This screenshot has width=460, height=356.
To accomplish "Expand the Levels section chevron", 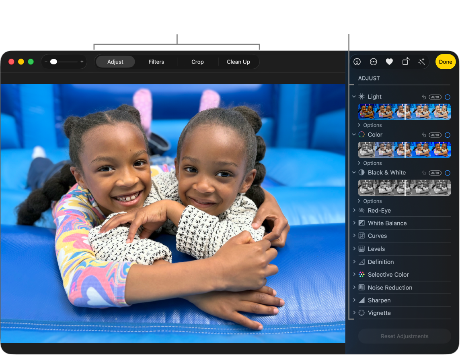I will tap(354, 248).
